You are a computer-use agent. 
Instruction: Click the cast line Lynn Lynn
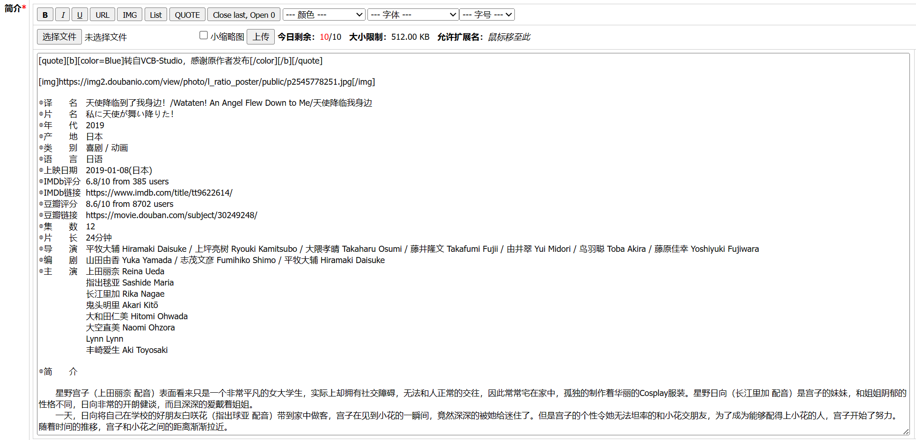pyautogui.click(x=104, y=339)
